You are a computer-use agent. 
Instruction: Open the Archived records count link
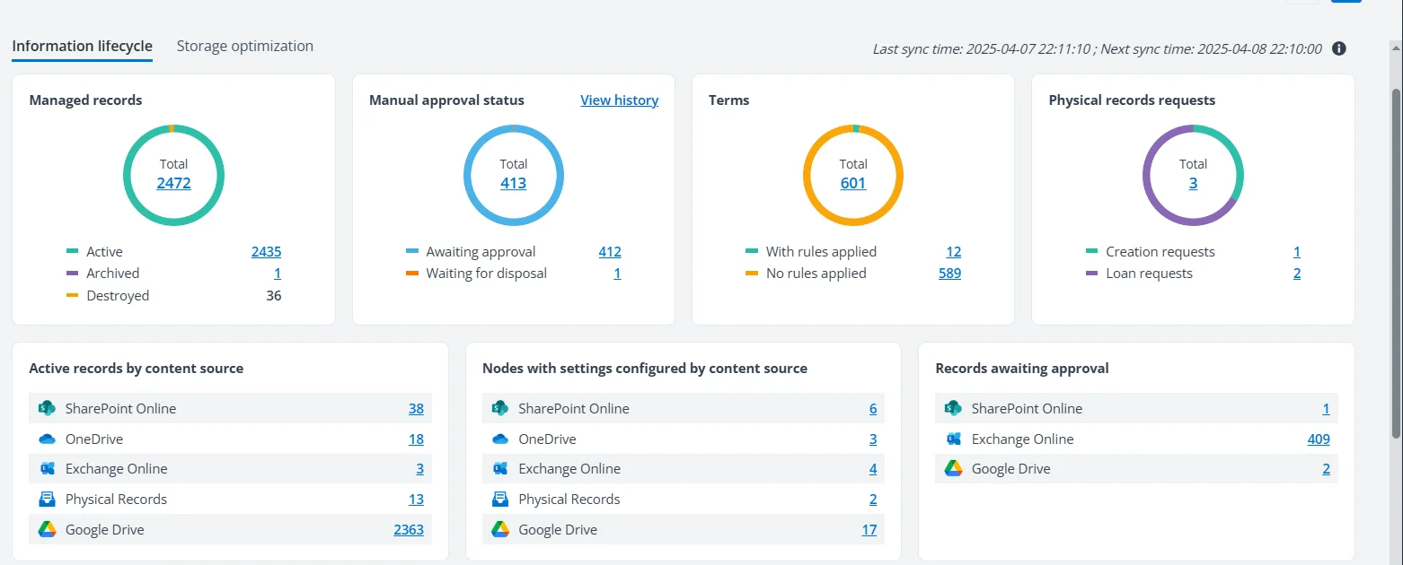click(x=278, y=274)
